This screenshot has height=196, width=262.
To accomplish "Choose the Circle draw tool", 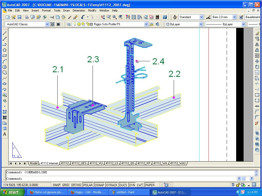I will 5,67.
